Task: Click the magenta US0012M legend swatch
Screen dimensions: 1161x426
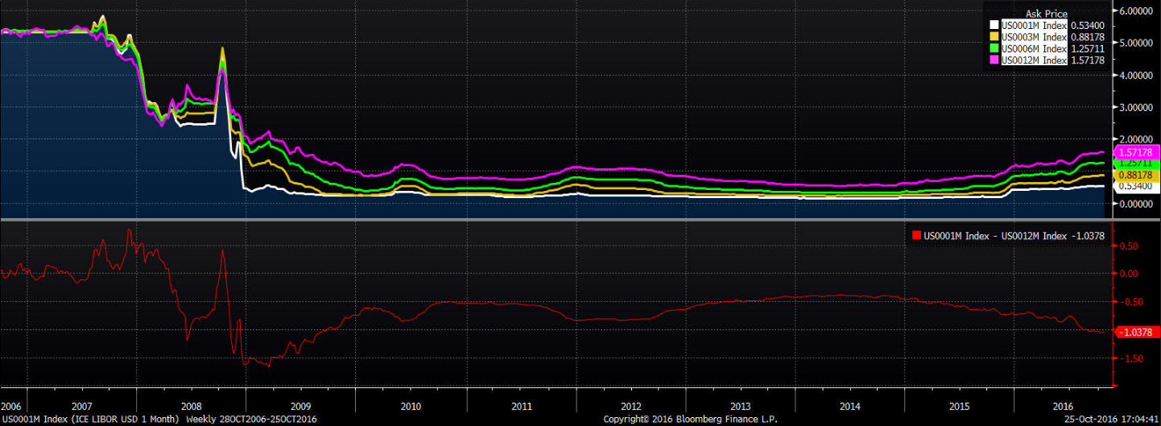Action: point(994,60)
